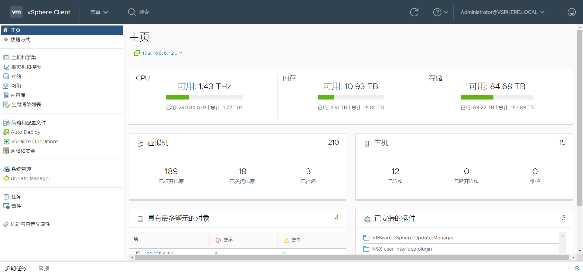Click the 内存 usage progress bar
The image size is (583, 274).
(351, 97)
